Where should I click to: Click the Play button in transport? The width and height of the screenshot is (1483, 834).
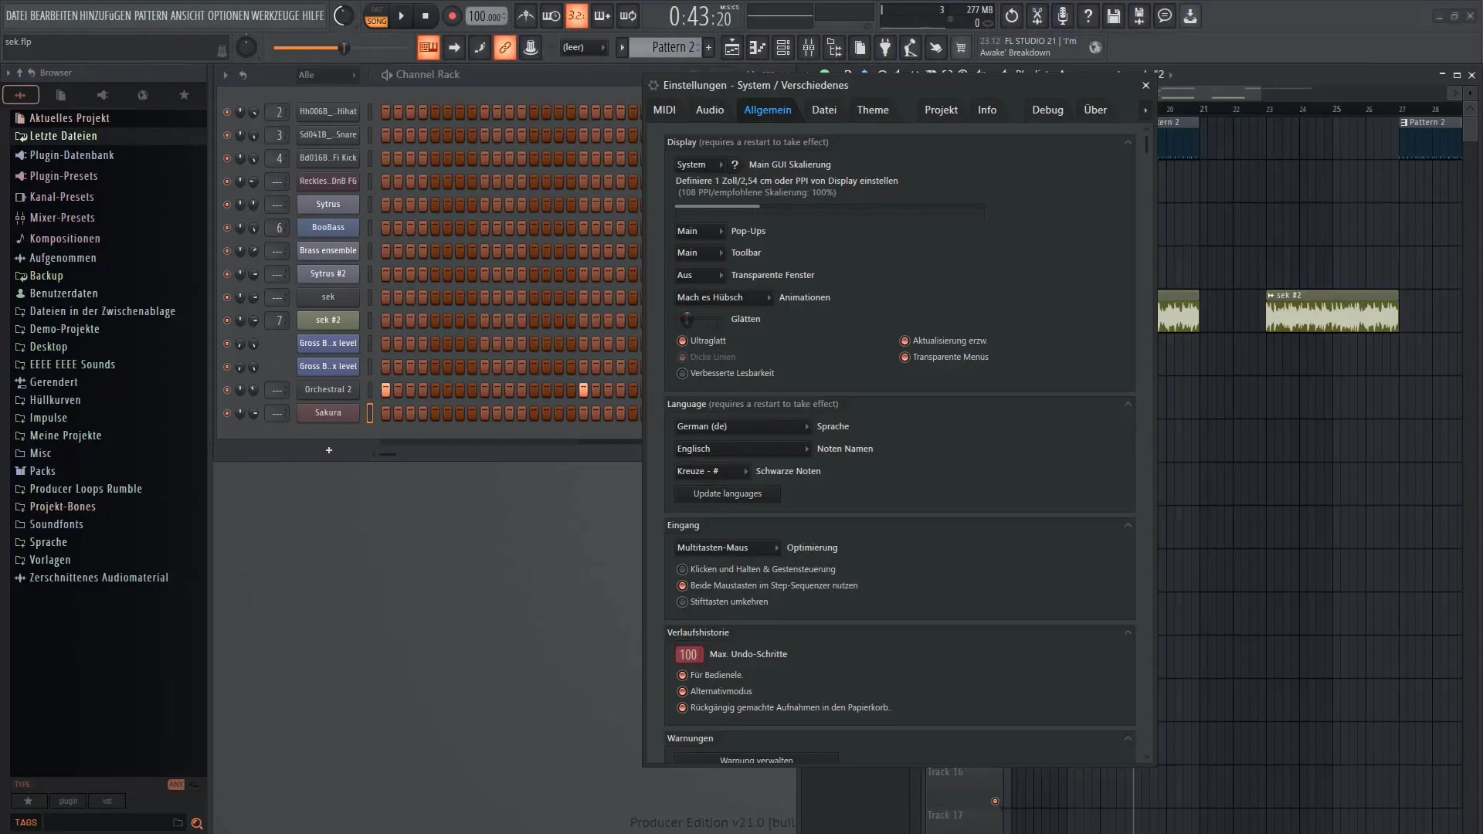click(x=402, y=15)
